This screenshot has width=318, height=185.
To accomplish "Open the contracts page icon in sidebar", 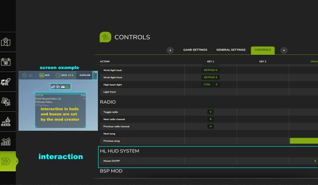I will click(x=6, y=102).
